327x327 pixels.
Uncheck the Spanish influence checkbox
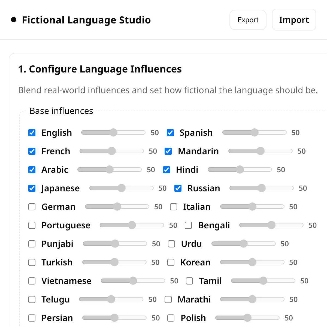click(x=170, y=133)
